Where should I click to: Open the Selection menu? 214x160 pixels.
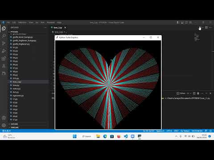22,23
